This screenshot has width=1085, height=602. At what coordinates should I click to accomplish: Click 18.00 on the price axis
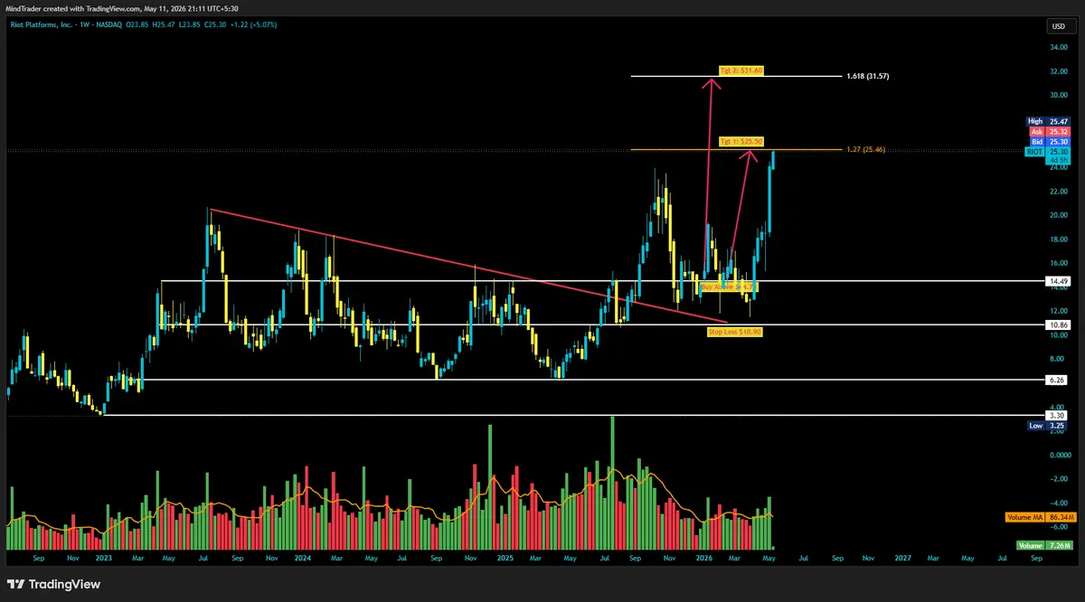1059,240
